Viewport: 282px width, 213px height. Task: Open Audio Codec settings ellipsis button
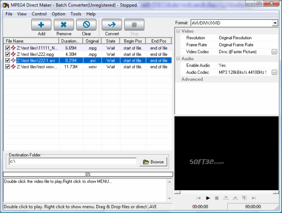click(x=274, y=72)
